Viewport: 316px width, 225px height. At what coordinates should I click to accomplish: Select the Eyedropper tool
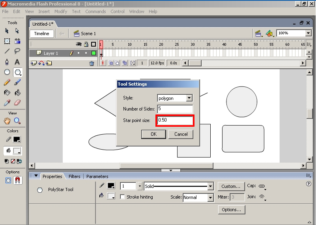(x=7, y=103)
